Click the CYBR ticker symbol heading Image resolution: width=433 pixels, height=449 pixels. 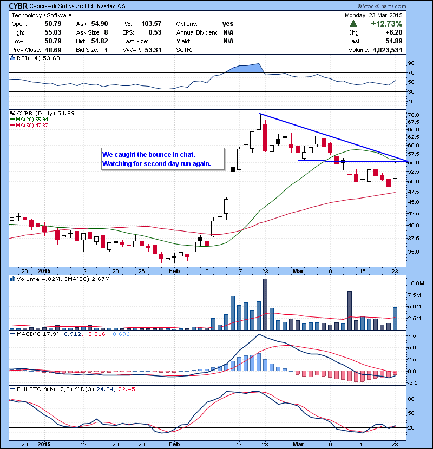click(18, 6)
